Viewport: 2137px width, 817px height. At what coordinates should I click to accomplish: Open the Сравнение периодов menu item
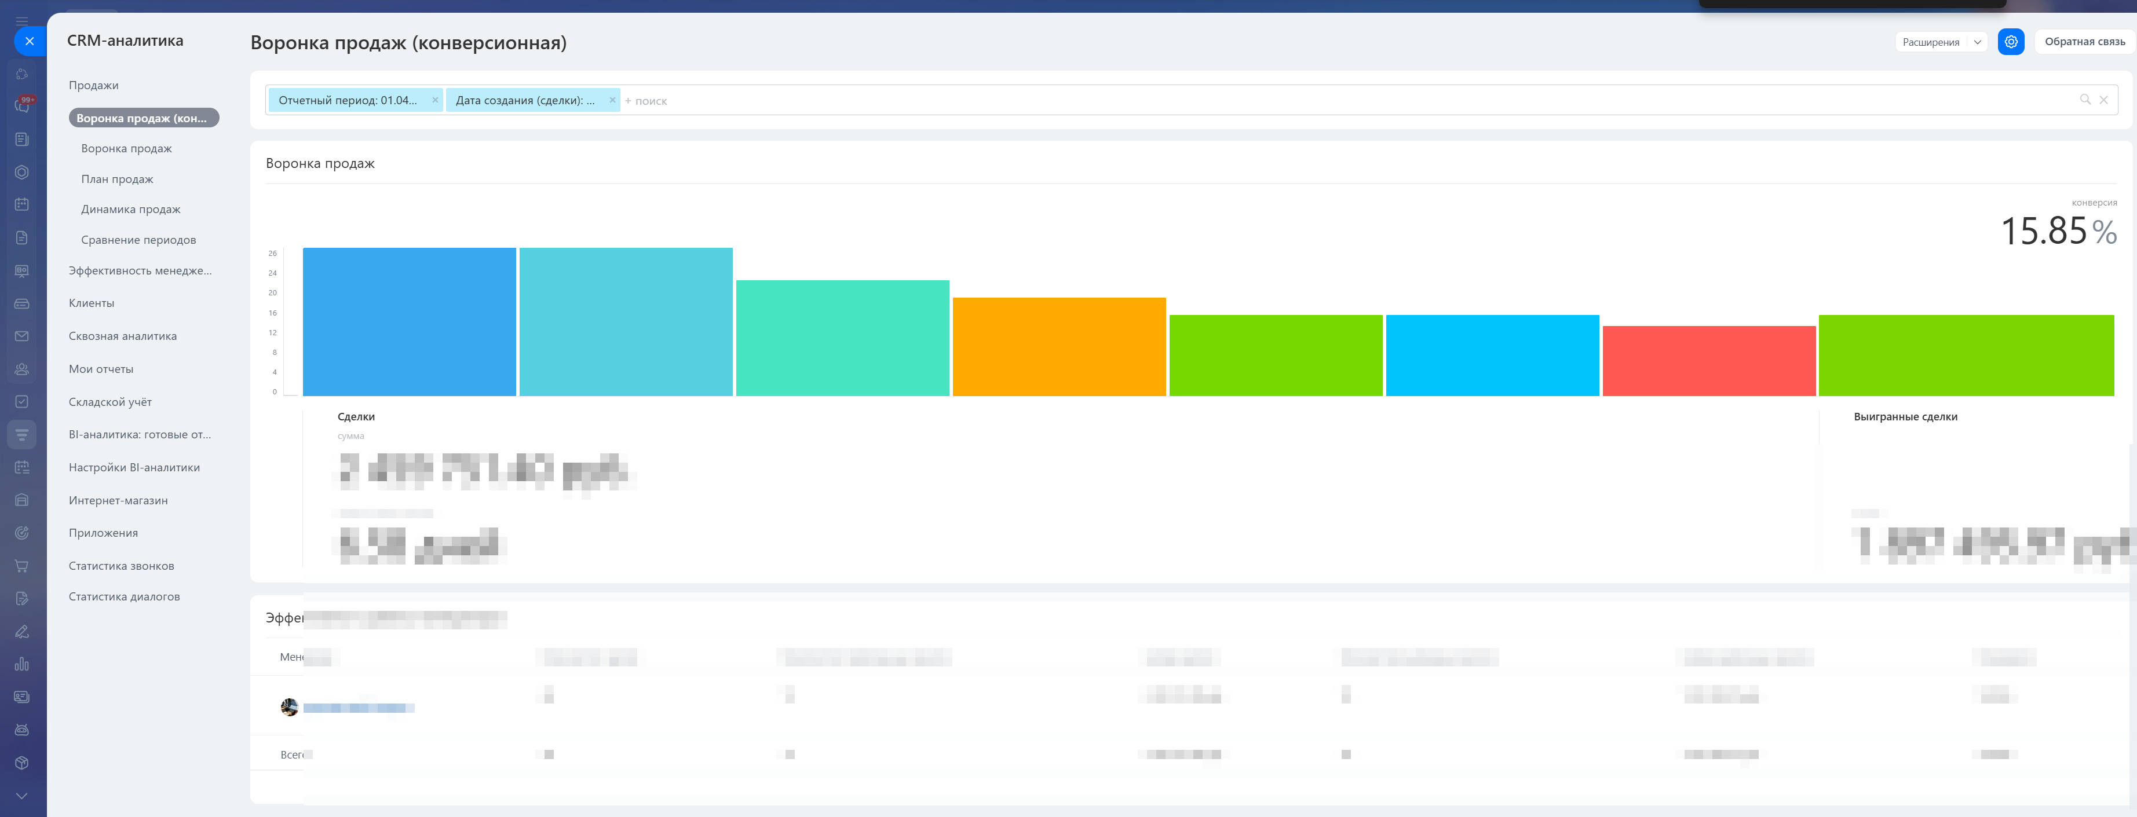[138, 240]
